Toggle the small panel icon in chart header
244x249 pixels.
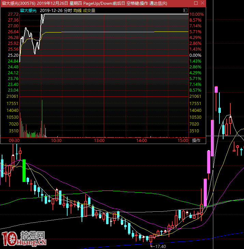coord(185,11)
